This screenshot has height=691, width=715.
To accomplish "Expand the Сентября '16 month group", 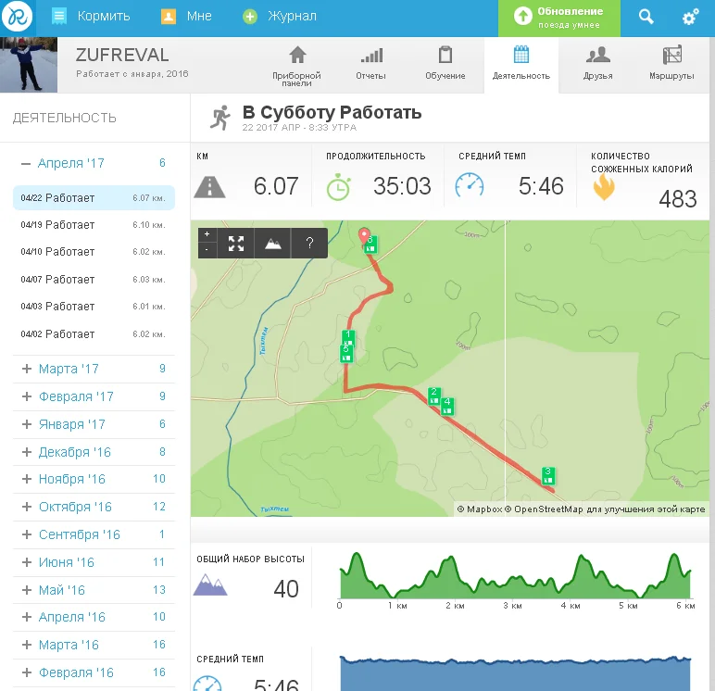I will pyautogui.click(x=94, y=534).
